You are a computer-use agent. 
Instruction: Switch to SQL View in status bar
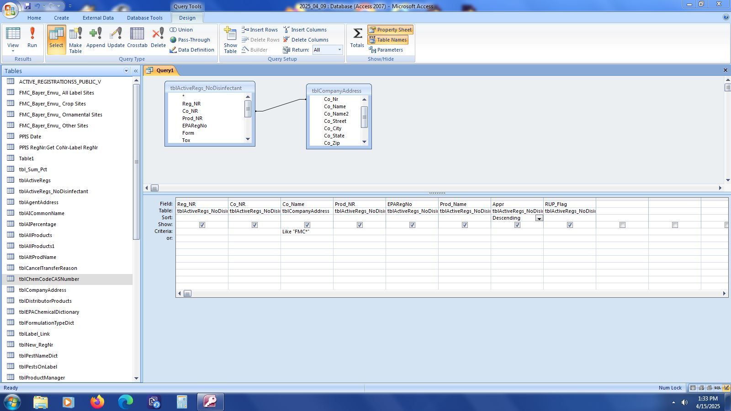(x=718, y=388)
